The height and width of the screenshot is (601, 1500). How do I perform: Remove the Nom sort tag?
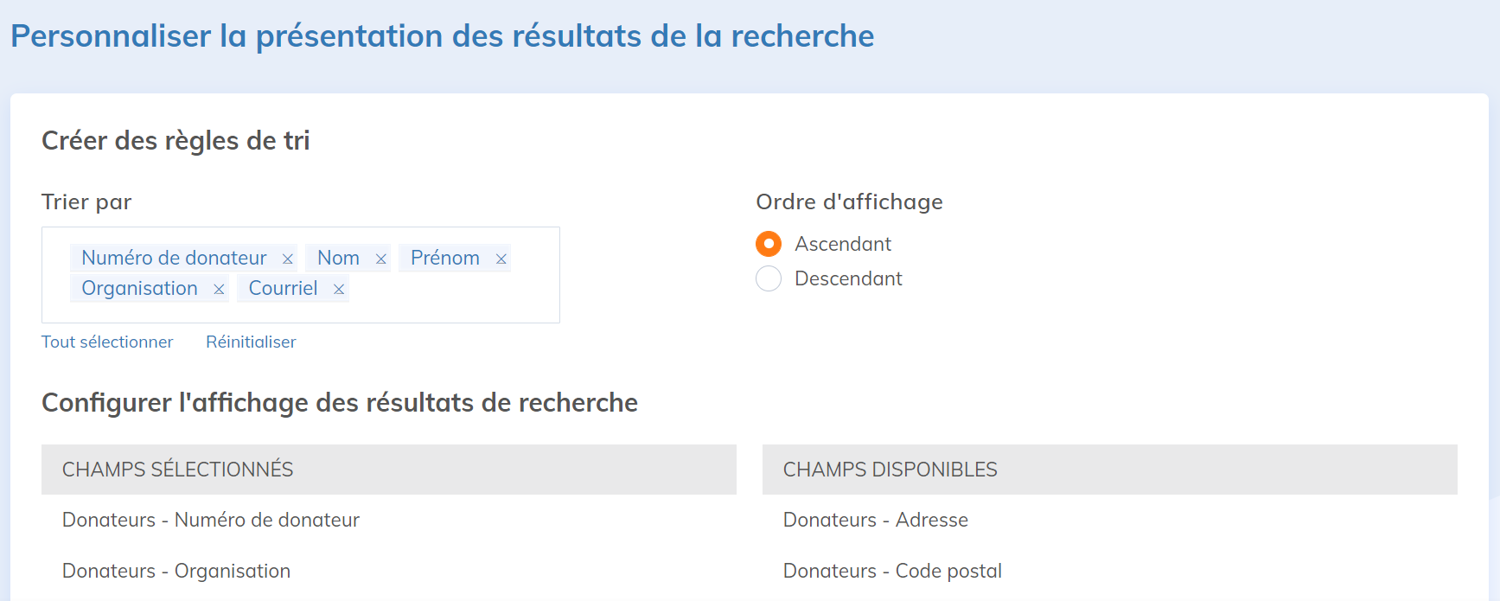pos(380,259)
